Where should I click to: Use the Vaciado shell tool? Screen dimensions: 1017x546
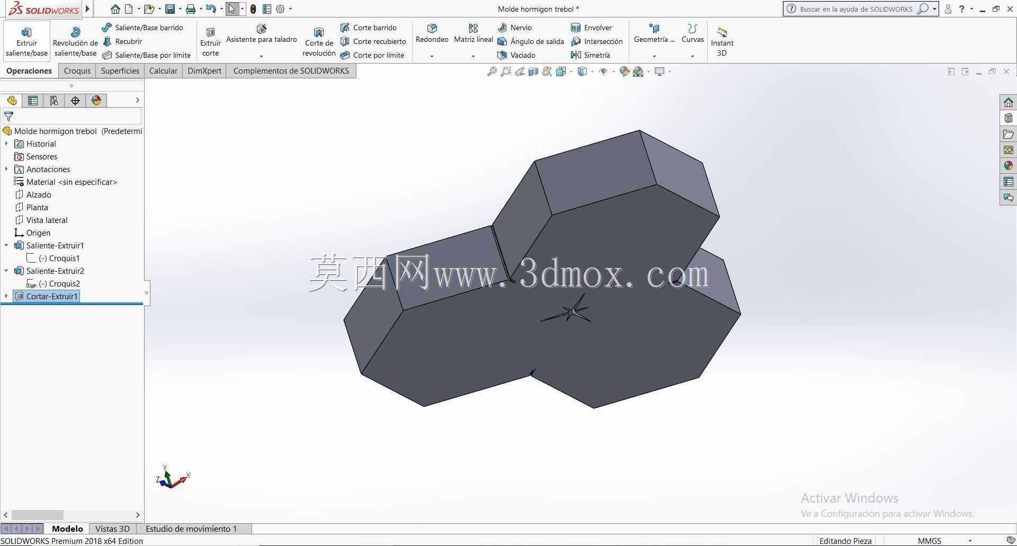tap(516, 55)
